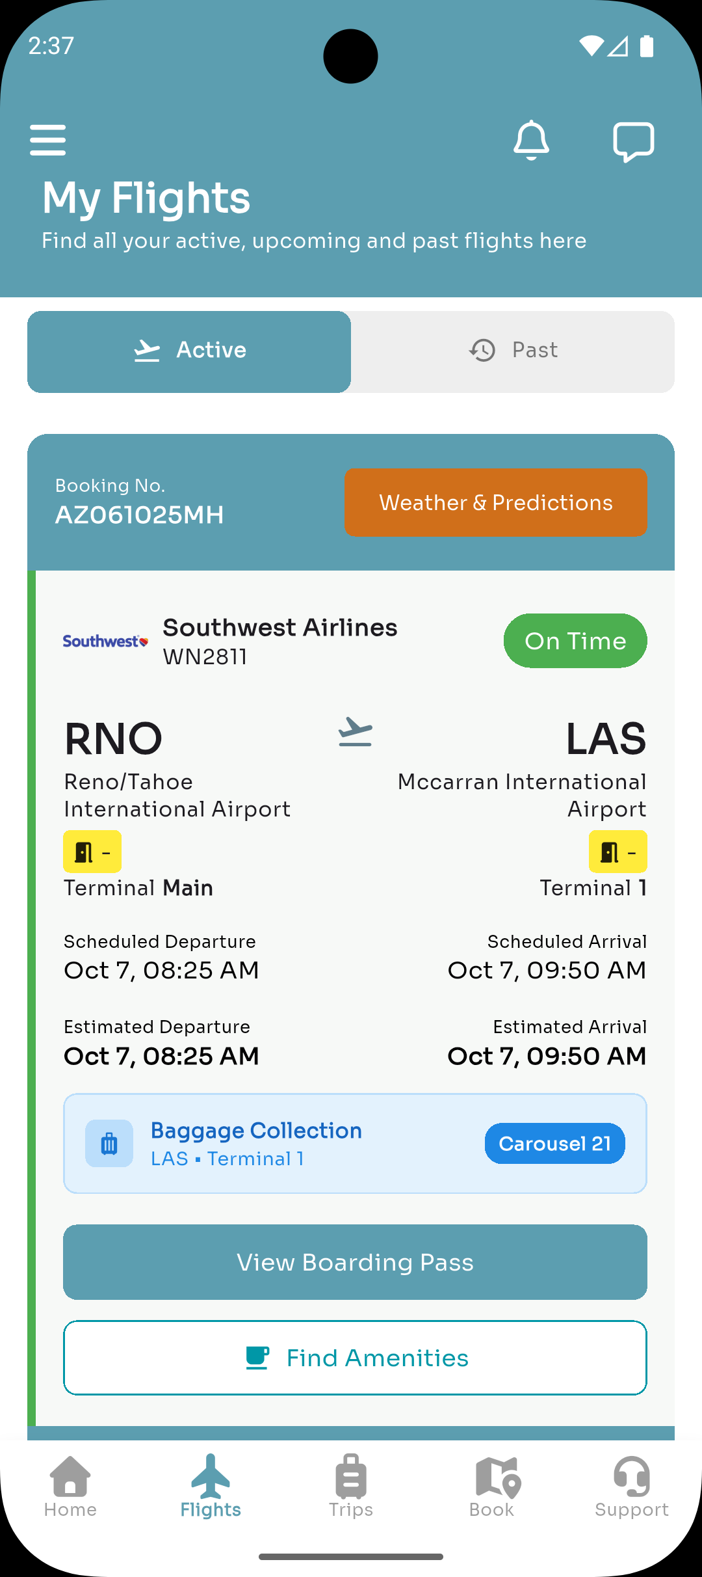Screen dimensions: 702x1577
Task: Tap View Boarding Pass button
Action: tap(355, 1262)
